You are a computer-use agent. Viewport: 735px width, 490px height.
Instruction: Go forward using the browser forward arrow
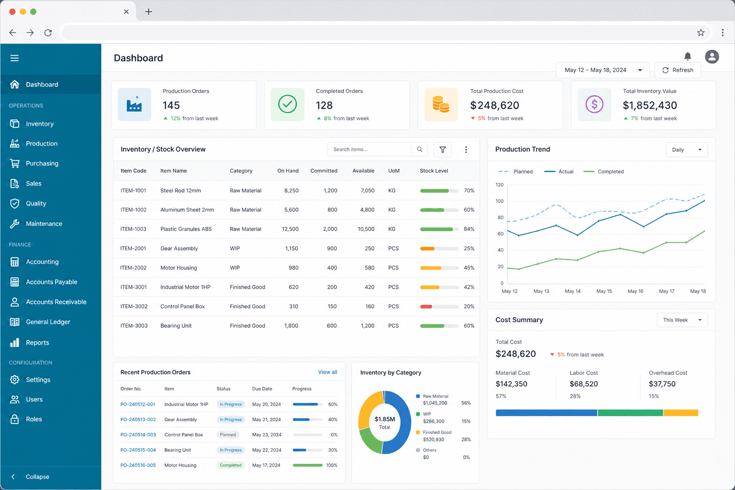tap(30, 33)
